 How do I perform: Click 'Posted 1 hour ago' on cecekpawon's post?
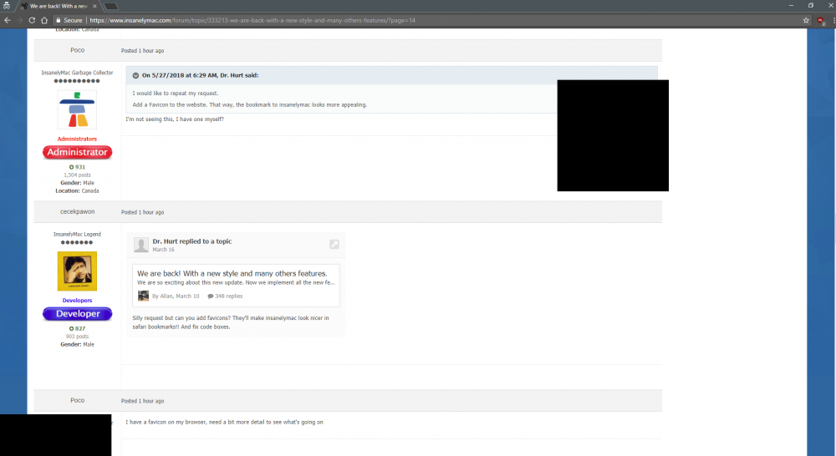142,212
